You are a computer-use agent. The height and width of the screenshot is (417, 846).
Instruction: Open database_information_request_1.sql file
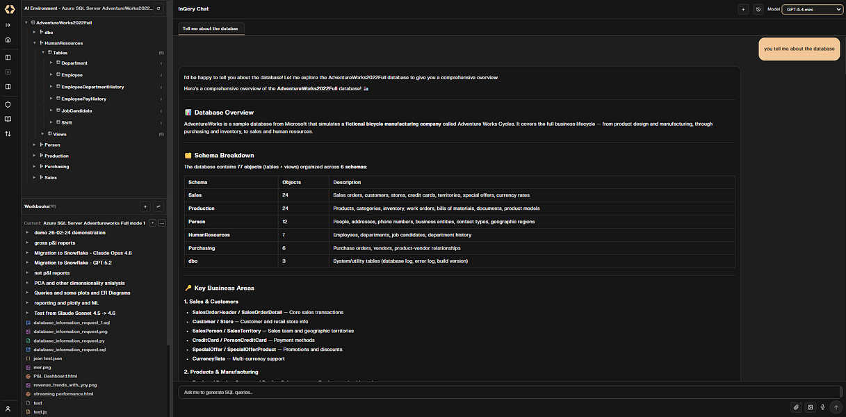72,323
